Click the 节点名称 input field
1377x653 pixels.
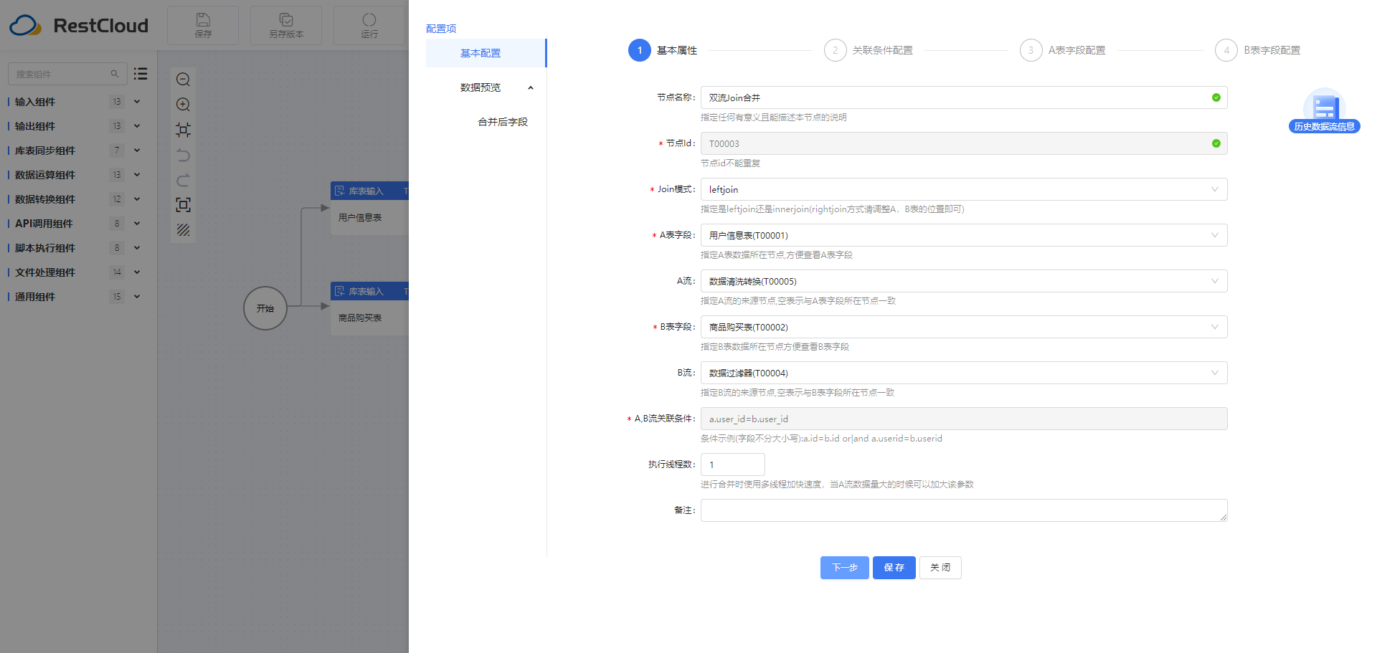pyautogui.click(x=964, y=97)
